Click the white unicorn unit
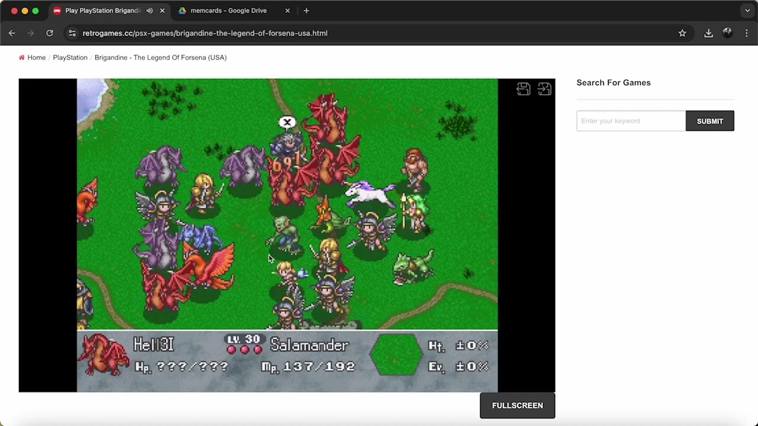Screen dimensions: 758x426 click(371, 194)
